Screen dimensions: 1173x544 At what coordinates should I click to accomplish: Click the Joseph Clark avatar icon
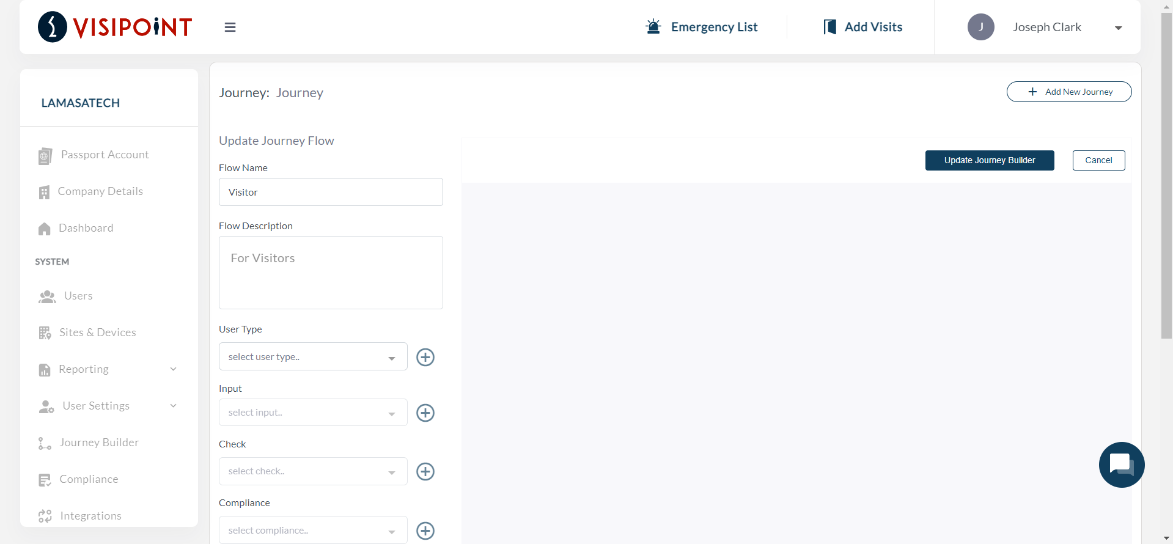pyautogui.click(x=980, y=27)
